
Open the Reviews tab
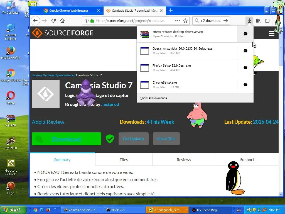pyautogui.click(x=184, y=160)
